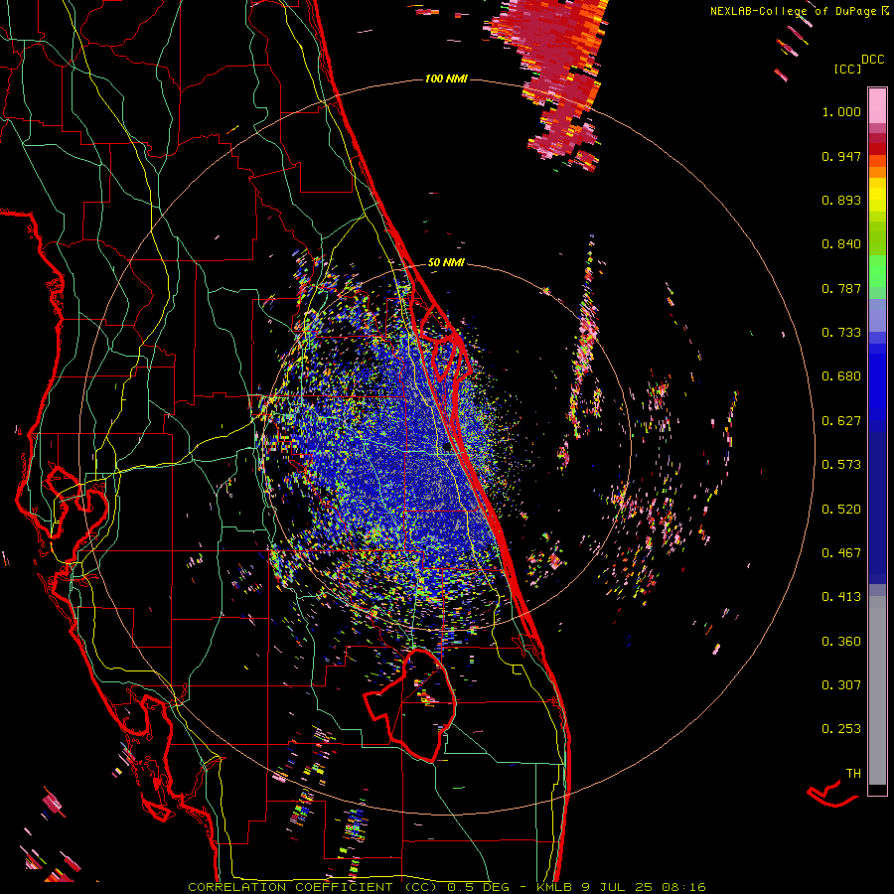Click the radar site marker at map center

[x=447, y=449]
